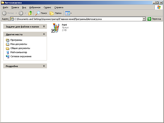Click the Мой компьютер icon
Image resolution: width=164 pixels, height=123 pixels.
pyautogui.click(x=8, y=52)
